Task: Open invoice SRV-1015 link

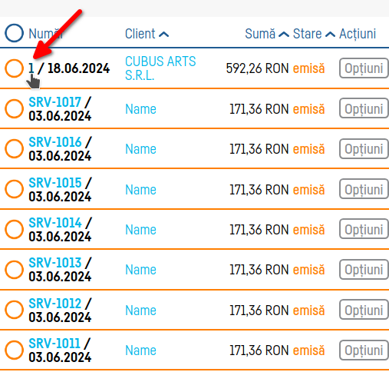Action: (x=55, y=183)
